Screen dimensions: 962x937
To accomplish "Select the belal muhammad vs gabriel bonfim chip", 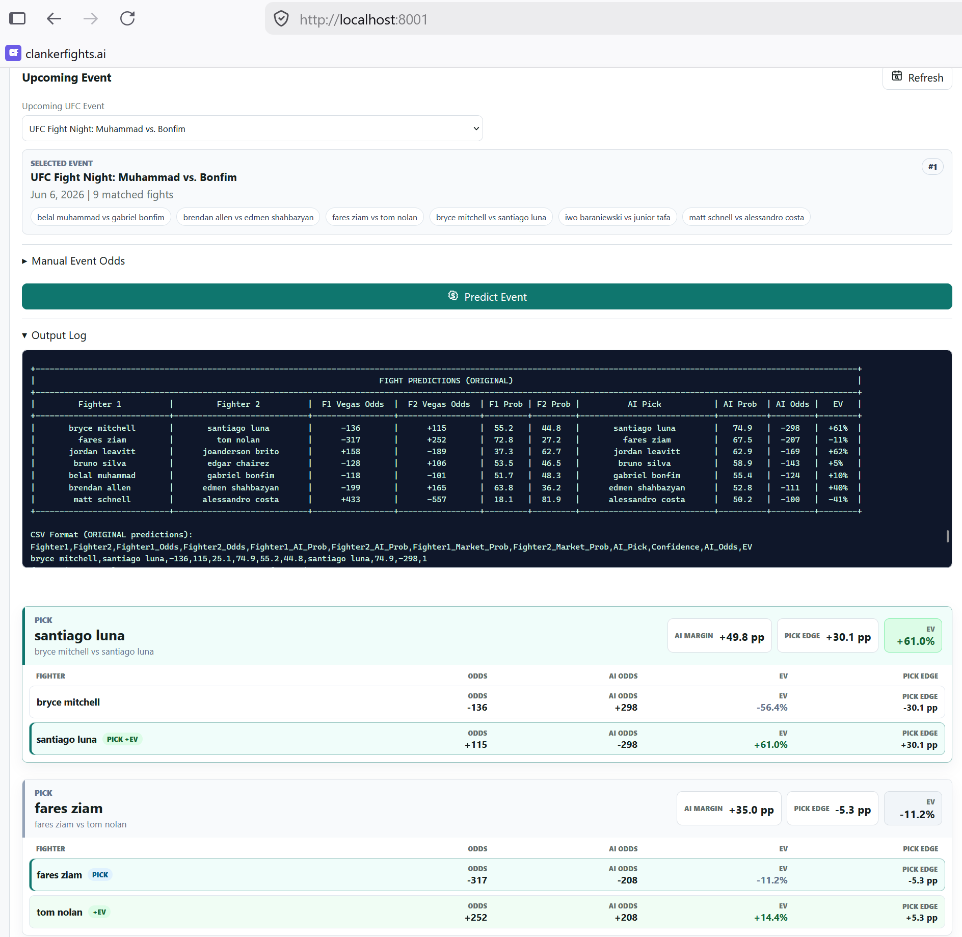I will [101, 217].
